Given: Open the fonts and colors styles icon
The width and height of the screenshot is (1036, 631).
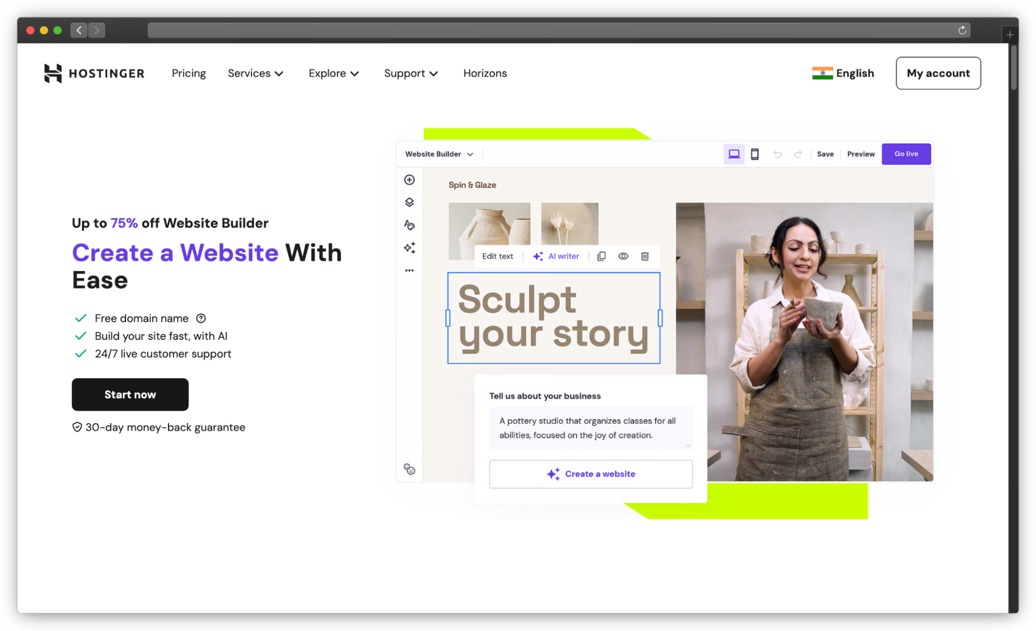Looking at the screenshot, I should 409,225.
